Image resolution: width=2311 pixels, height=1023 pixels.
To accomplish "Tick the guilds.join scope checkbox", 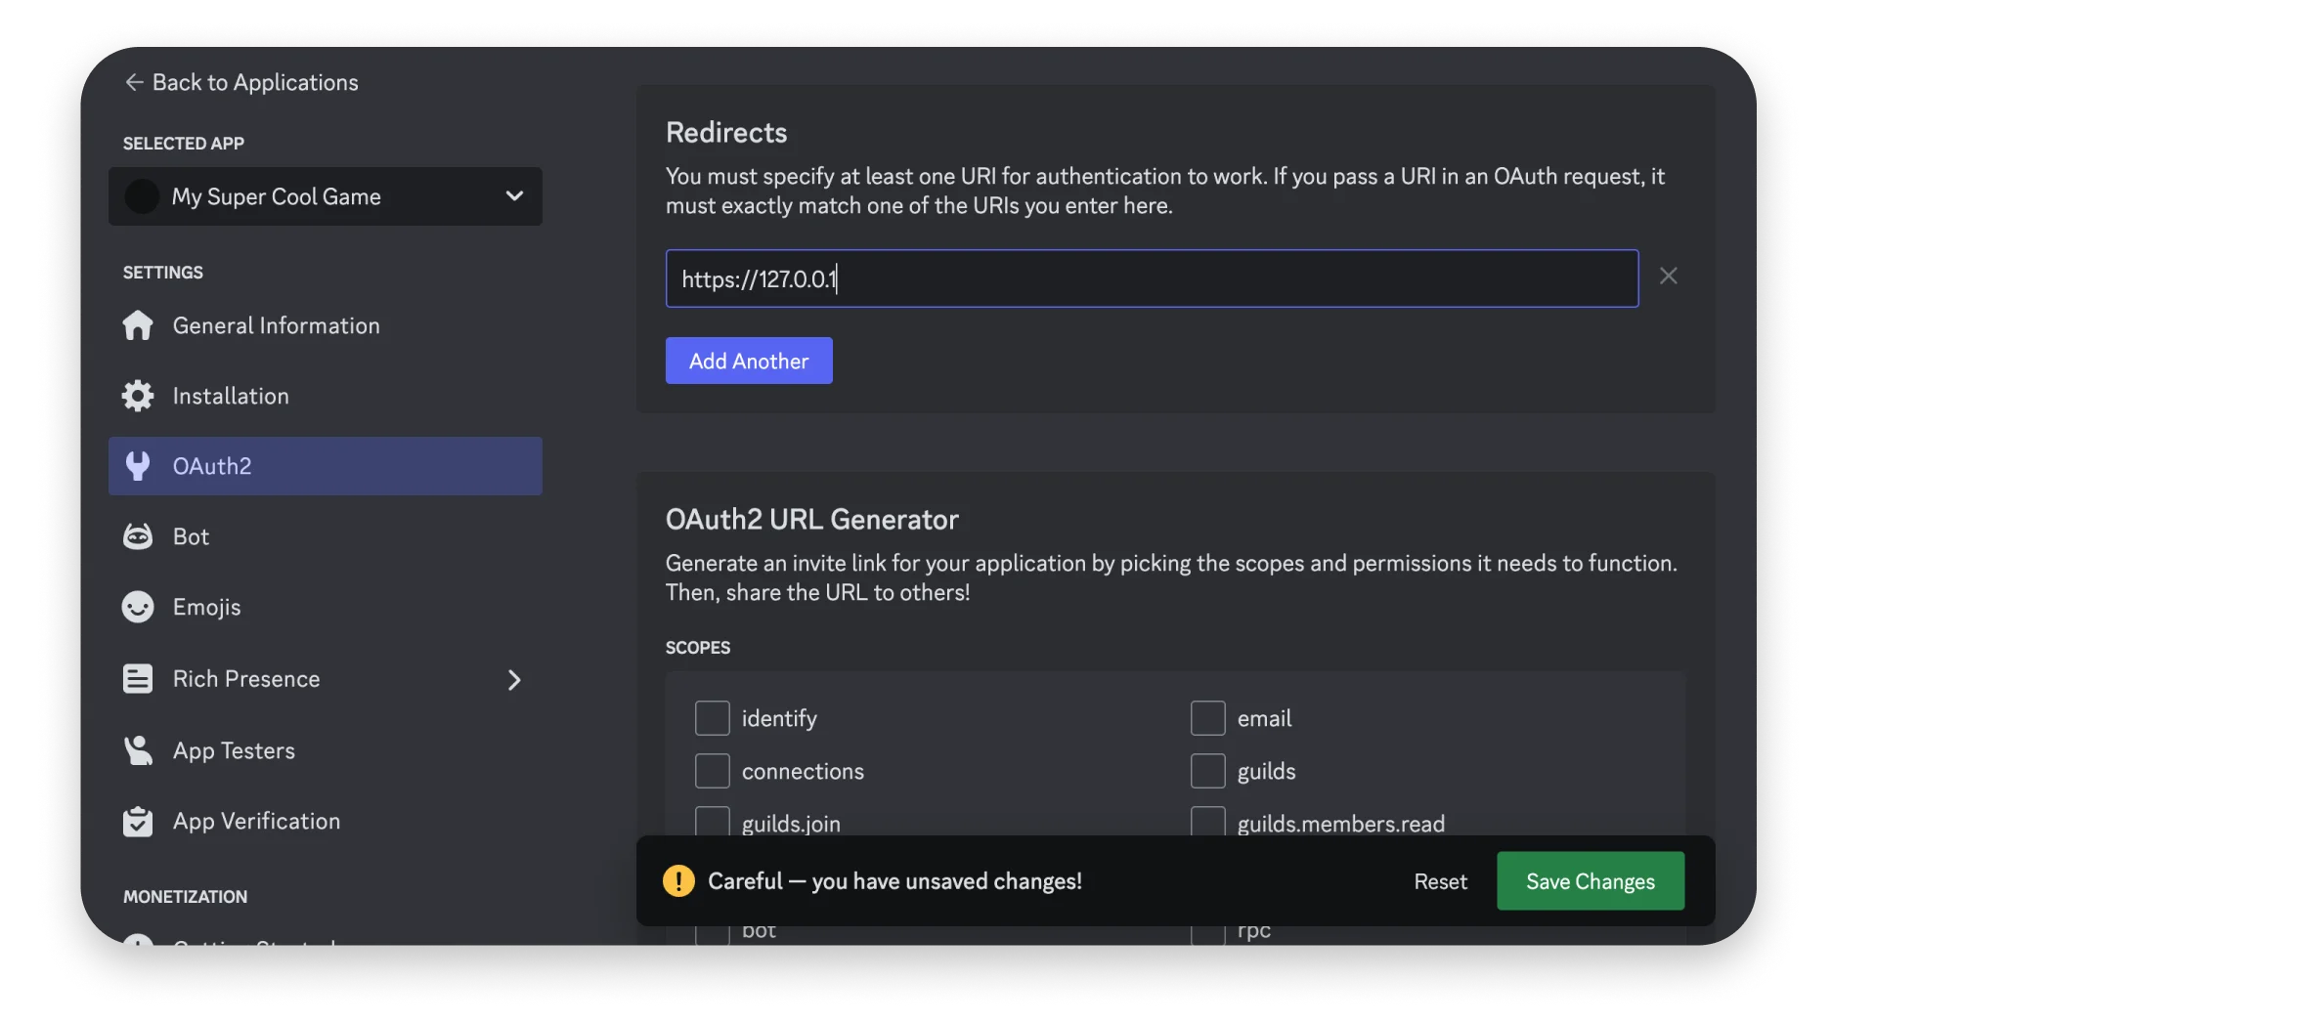I will pyautogui.click(x=713, y=822).
